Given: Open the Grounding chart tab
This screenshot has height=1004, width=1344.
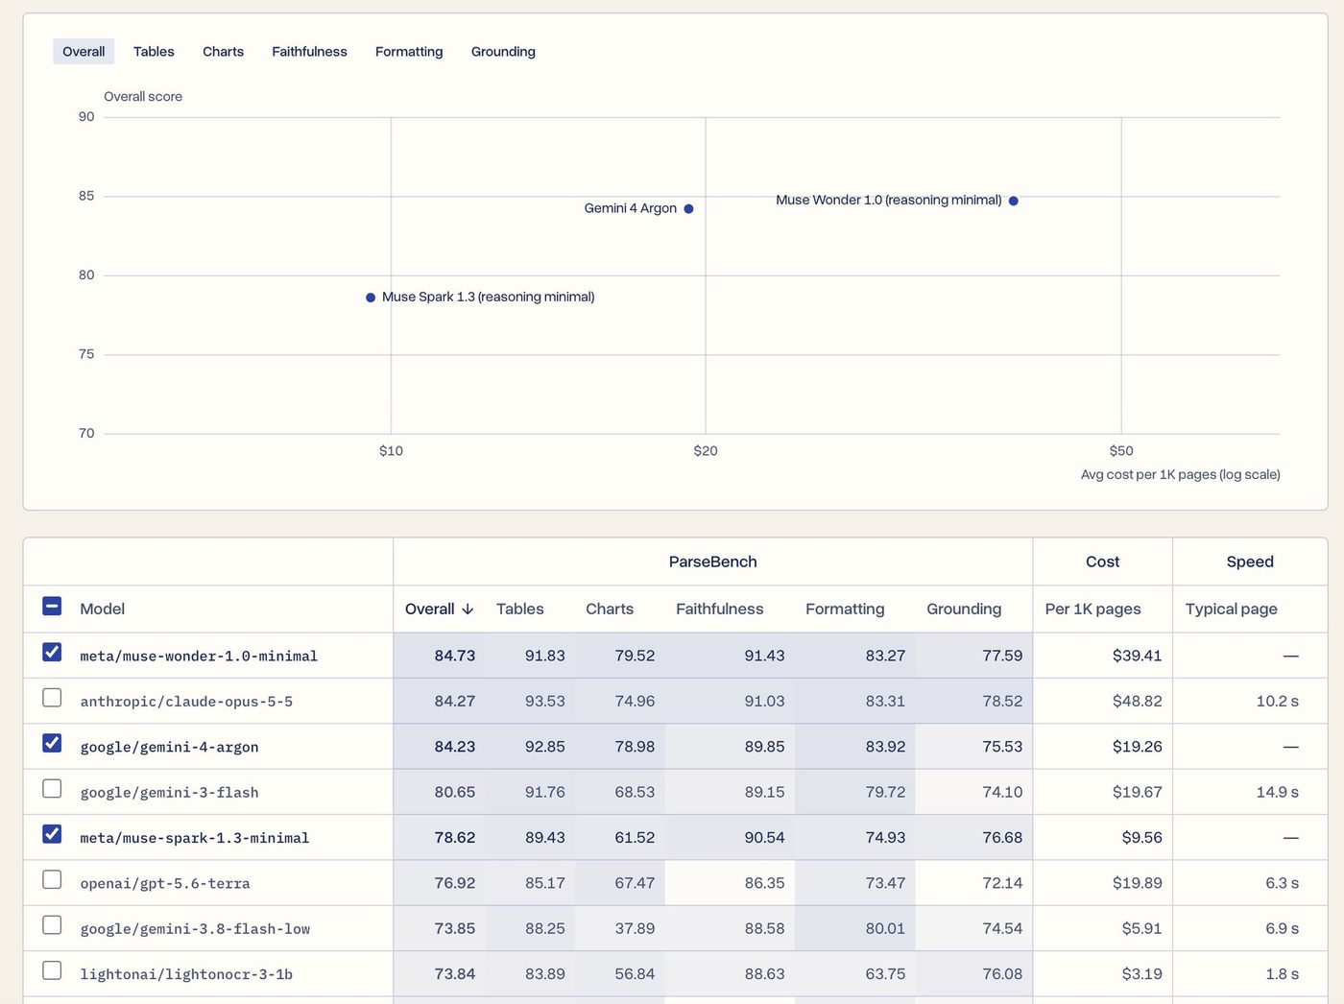Looking at the screenshot, I should (x=503, y=52).
